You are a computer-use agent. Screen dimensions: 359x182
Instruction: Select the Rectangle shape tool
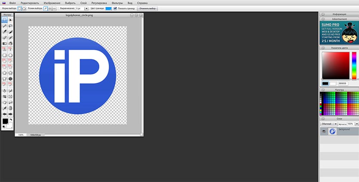pyautogui.click(x=4, y=55)
